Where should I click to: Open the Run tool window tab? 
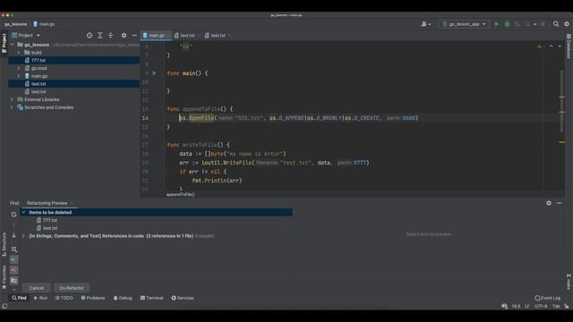pyautogui.click(x=40, y=298)
